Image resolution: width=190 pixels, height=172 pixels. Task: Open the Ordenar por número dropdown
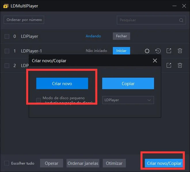[x=24, y=20]
